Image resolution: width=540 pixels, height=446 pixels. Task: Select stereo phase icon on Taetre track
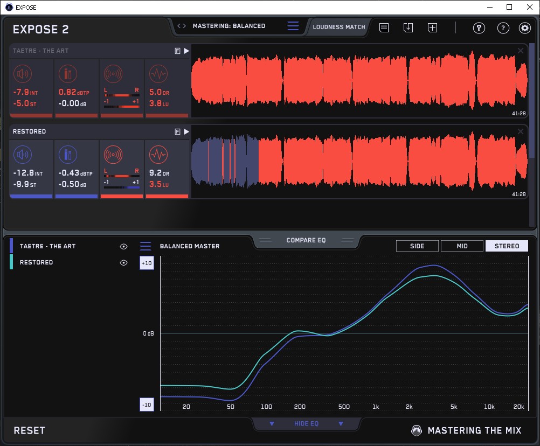coord(113,74)
